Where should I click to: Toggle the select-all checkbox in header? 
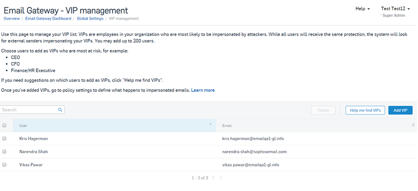pos(5,125)
